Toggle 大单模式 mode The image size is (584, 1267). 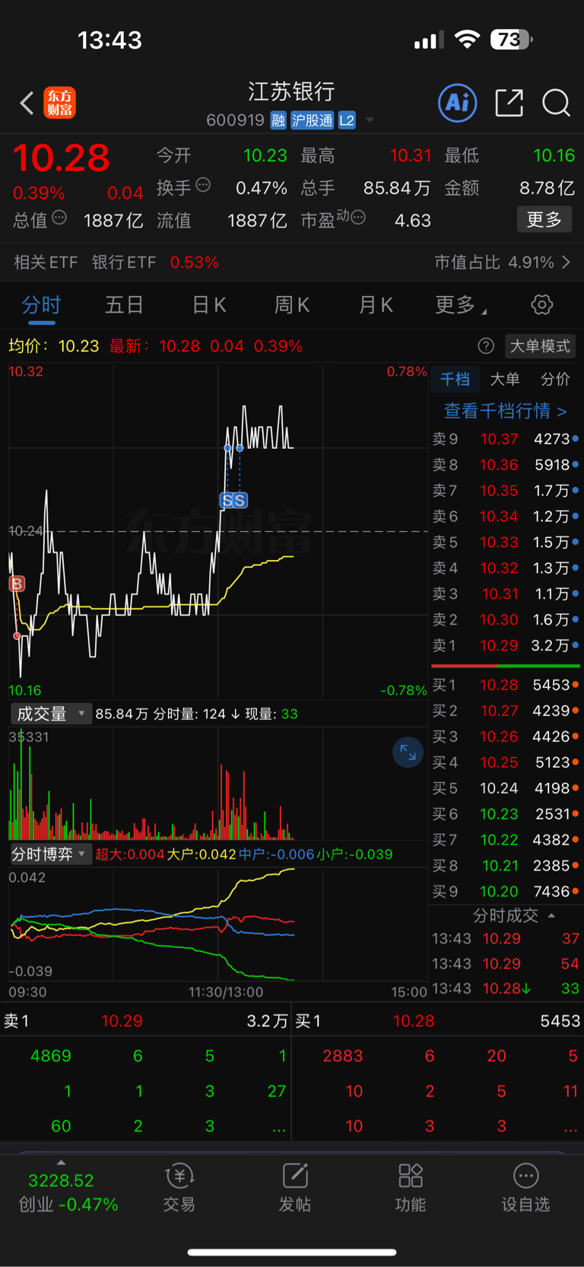540,346
